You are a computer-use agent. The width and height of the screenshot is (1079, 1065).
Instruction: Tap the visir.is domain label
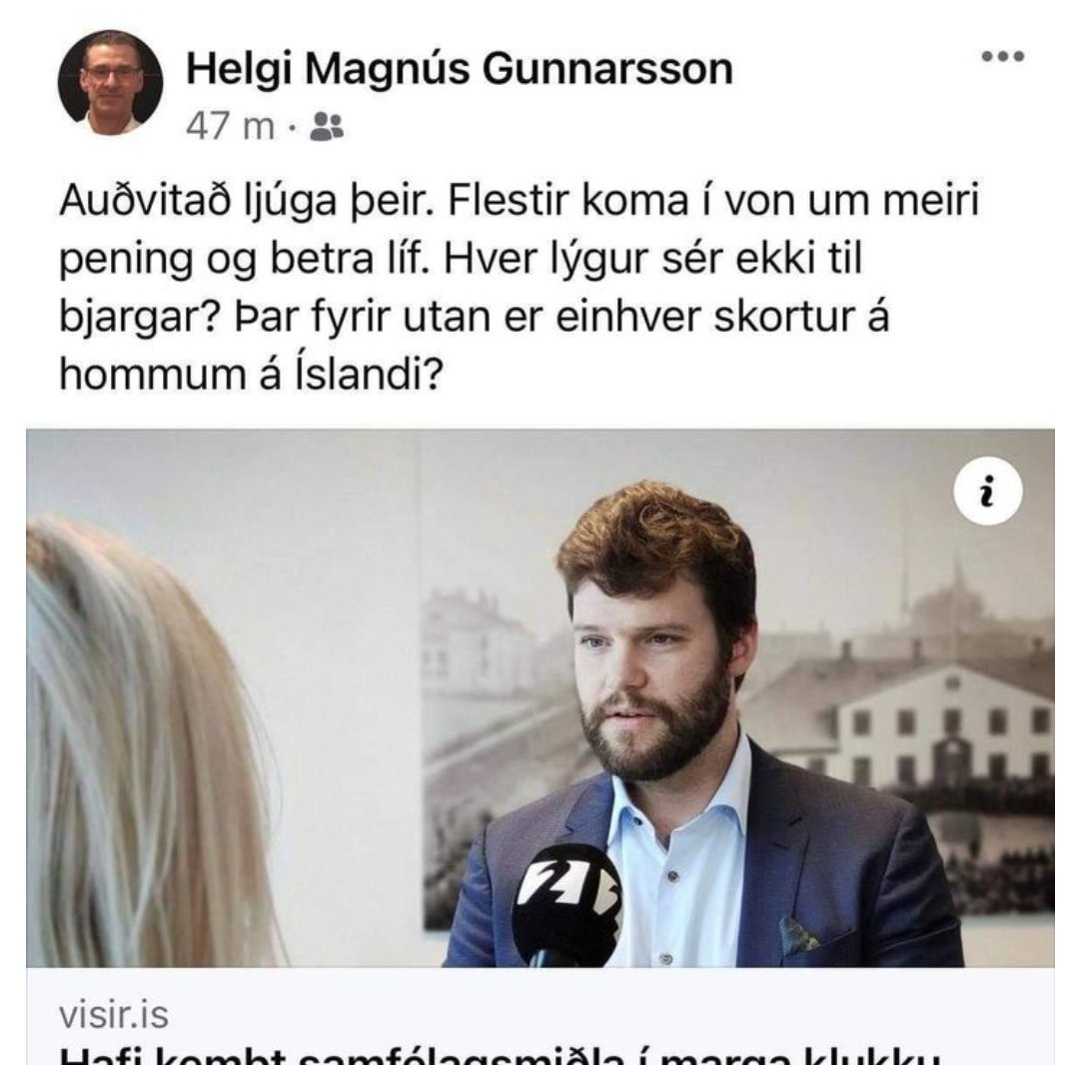pos(114,1015)
